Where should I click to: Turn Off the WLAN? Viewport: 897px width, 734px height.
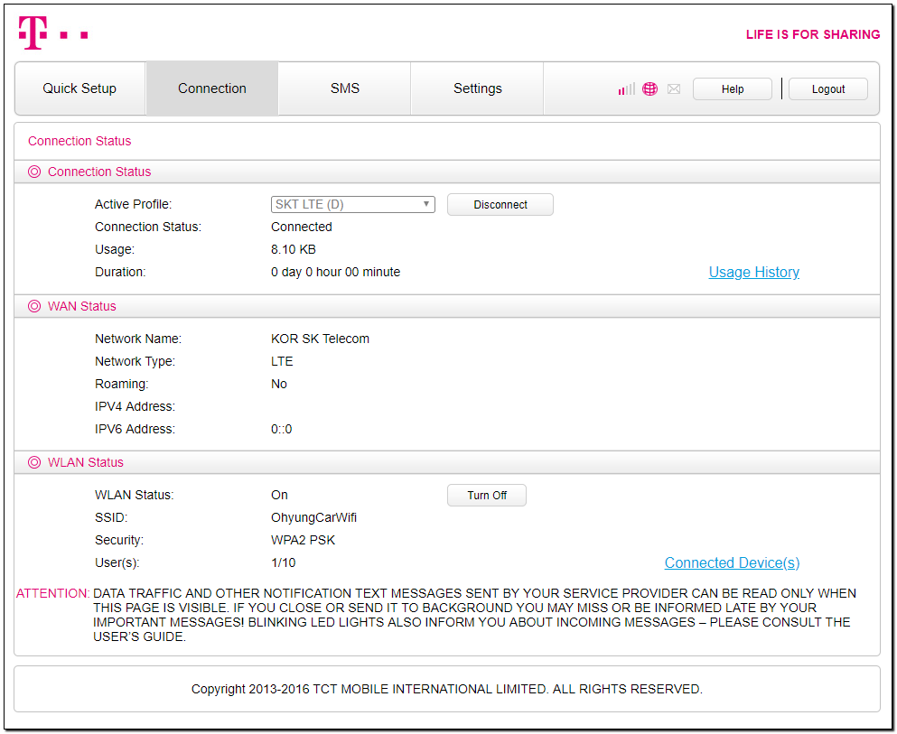pos(487,495)
